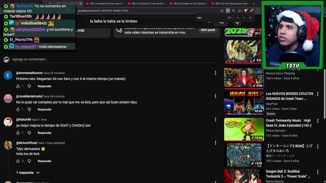The width and height of the screenshot is (326, 183).
Task: Go to next find-in-page match
Action: click(x=244, y=18)
